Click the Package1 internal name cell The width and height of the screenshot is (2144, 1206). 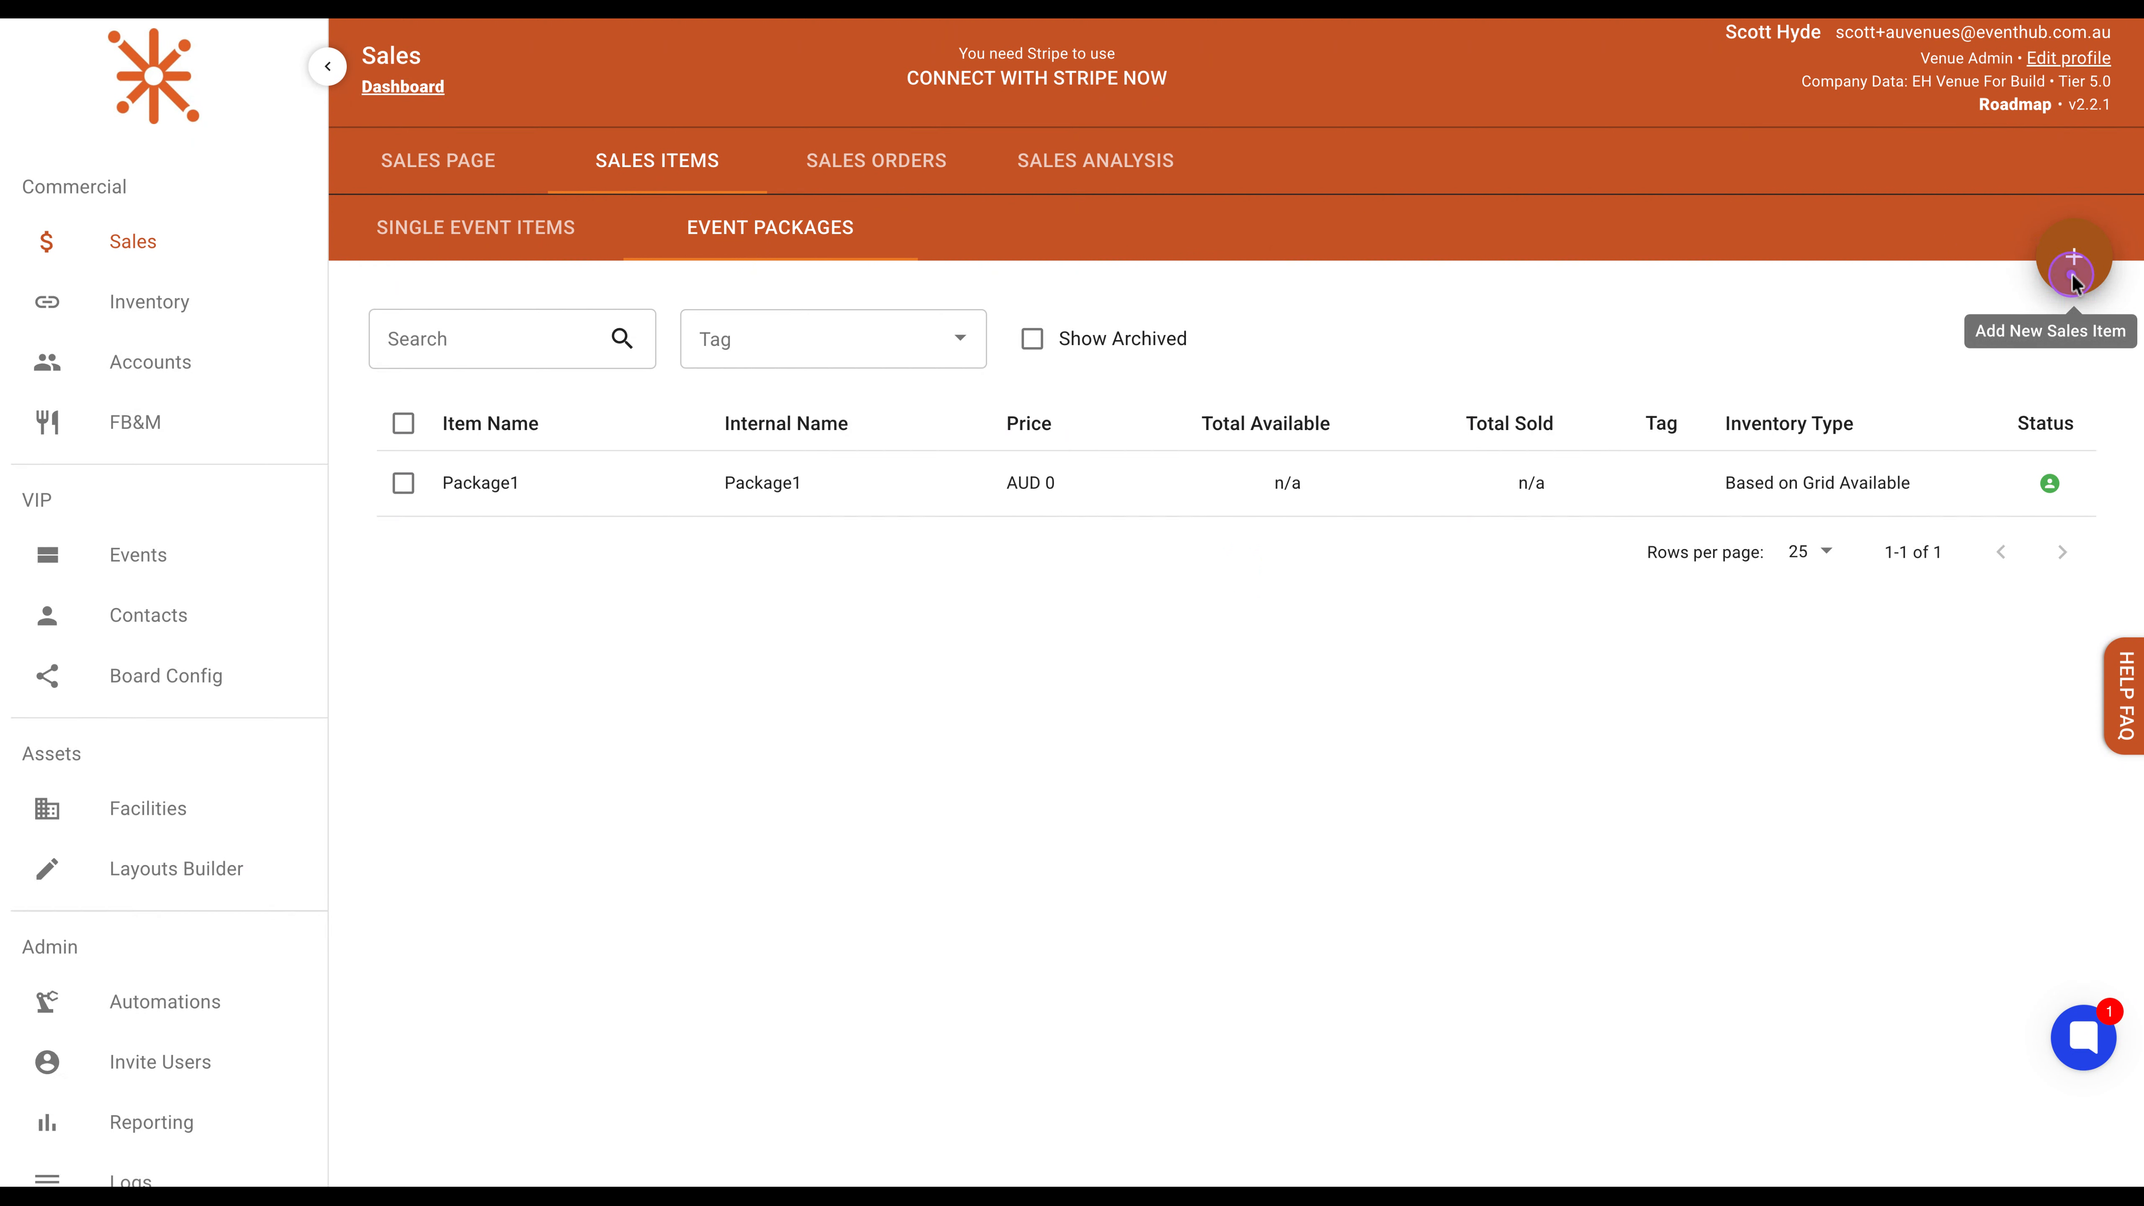click(x=763, y=484)
